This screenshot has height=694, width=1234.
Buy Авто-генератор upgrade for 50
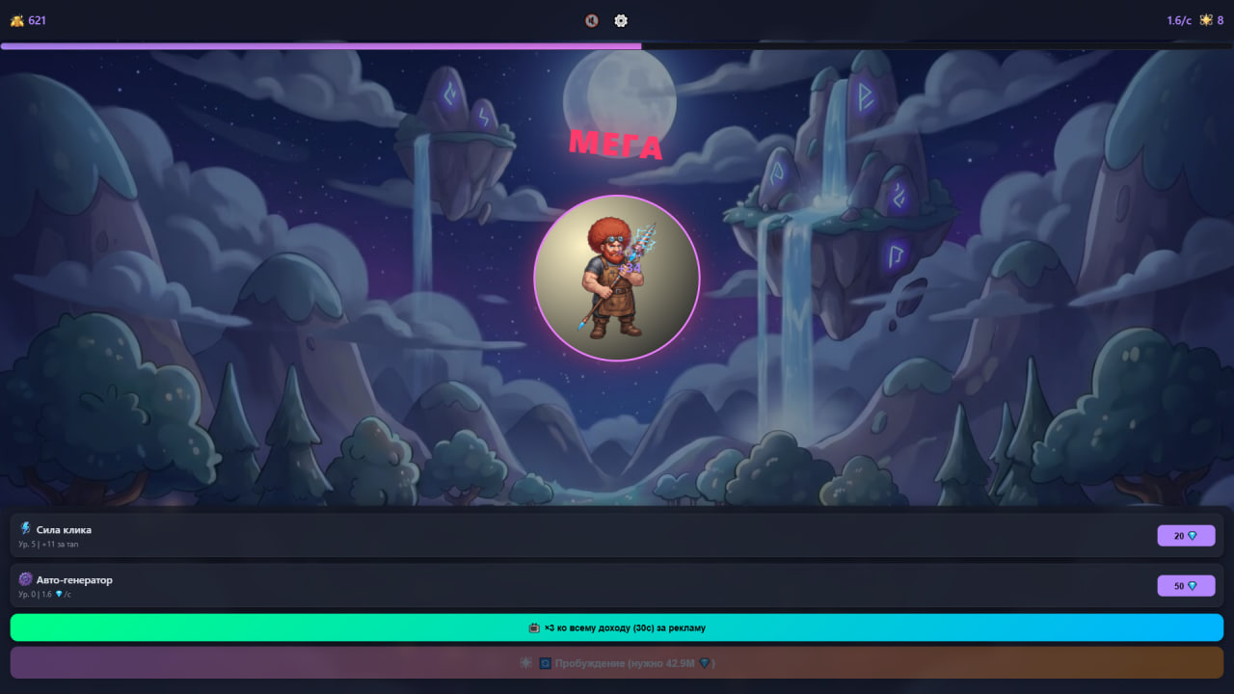[x=1186, y=585]
